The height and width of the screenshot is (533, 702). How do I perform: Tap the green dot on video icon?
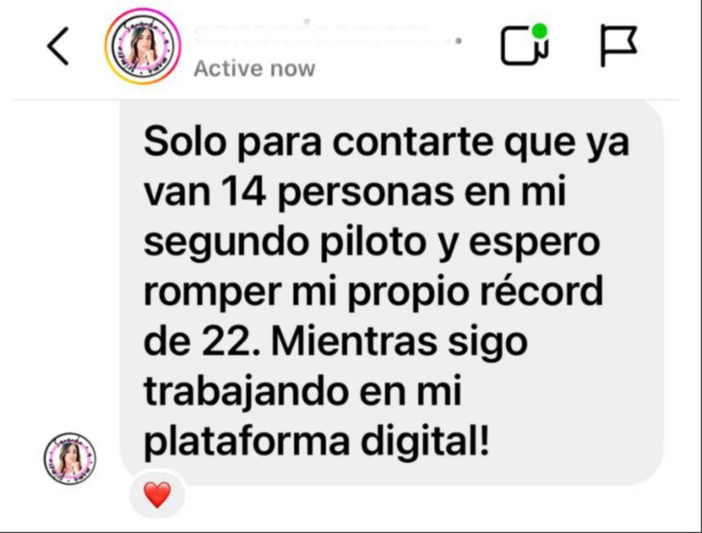(540, 31)
